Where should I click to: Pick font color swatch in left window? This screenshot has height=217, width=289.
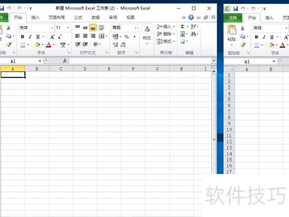[48, 45]
